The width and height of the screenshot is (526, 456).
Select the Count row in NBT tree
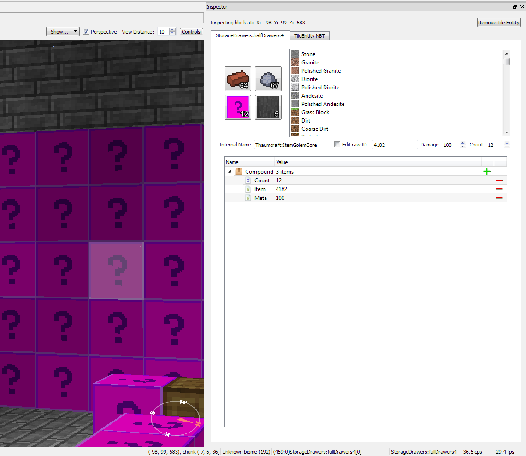pos(365,181)
